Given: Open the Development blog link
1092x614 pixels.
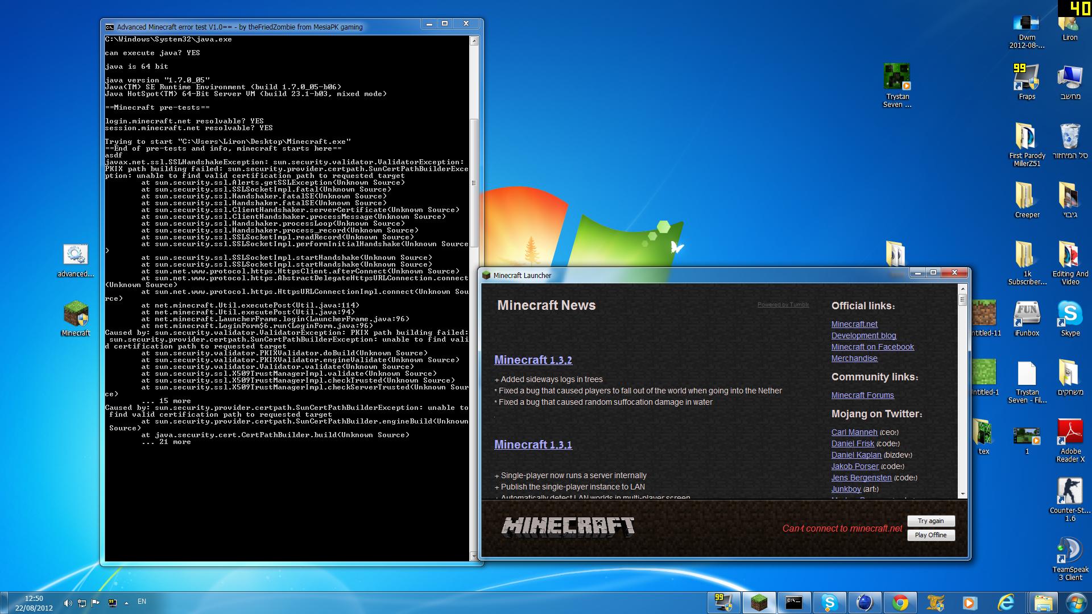Looking at the screenshot, I should (x=863, y=335).
